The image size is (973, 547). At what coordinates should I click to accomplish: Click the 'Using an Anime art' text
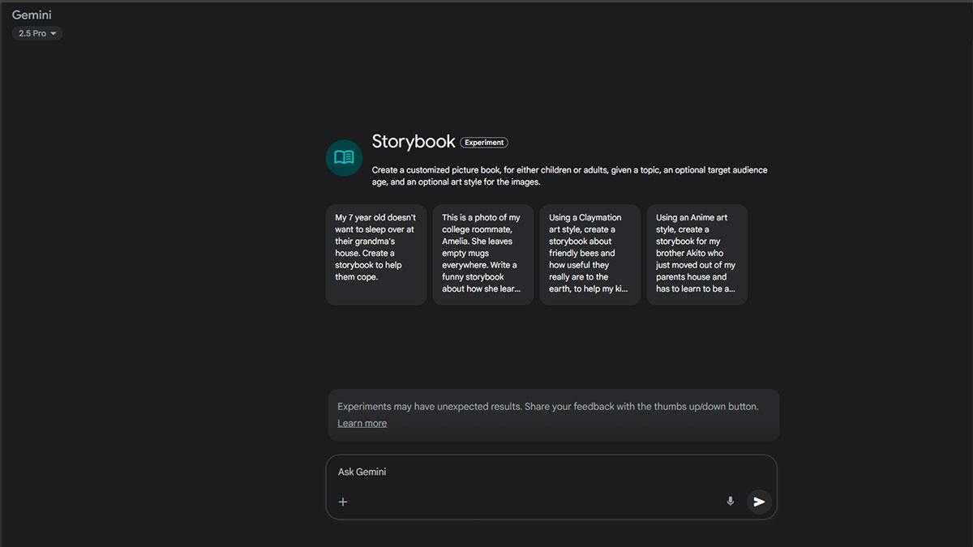[x=692, y=217]
